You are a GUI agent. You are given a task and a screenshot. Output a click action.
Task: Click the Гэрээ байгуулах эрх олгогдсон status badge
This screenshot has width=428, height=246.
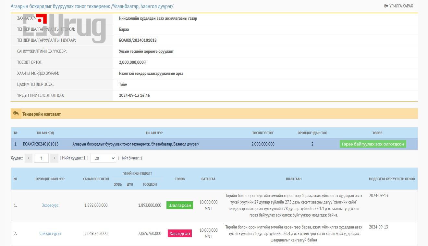click(373, 144)
